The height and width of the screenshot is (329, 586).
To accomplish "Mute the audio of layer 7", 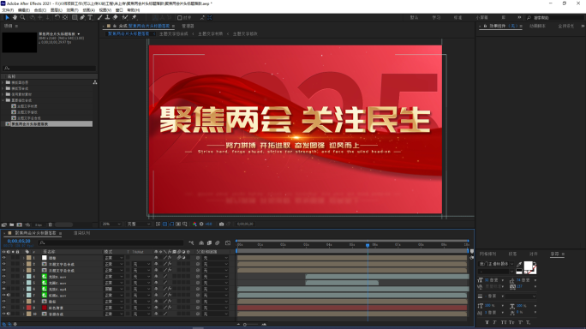I will [x=9, y=296].
